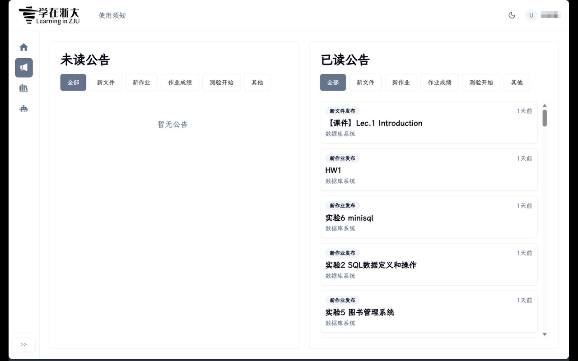Select 新作业 filter under 未读公告
The image size is (578, 361).
(141, 83)
